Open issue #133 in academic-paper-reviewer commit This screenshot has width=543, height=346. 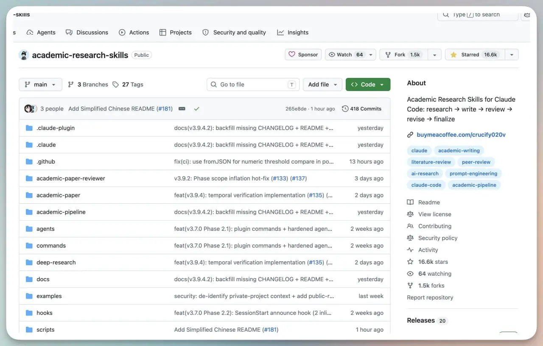point(280,178)
